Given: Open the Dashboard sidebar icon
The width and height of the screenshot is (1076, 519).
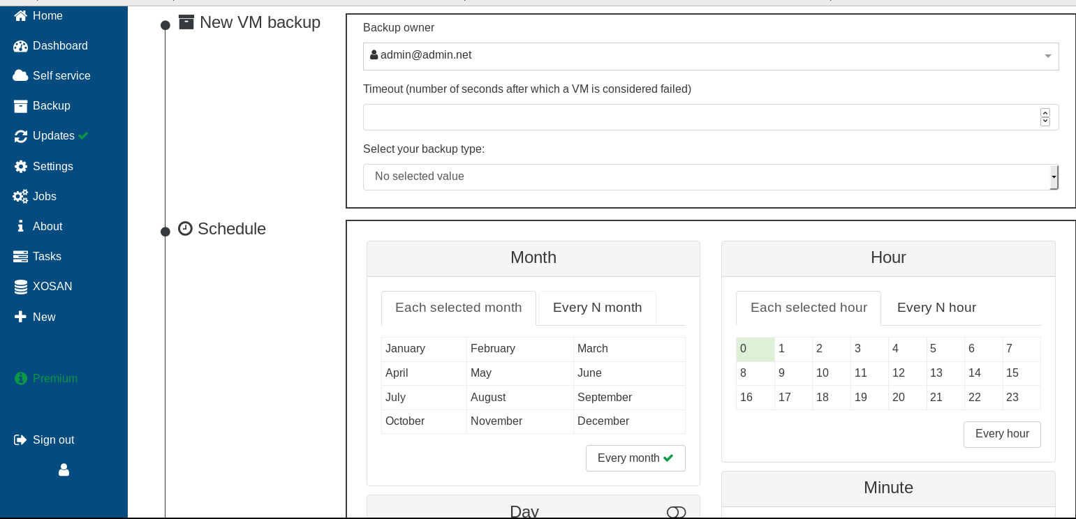Looking at the screenshot, I should tap(20, 46).
